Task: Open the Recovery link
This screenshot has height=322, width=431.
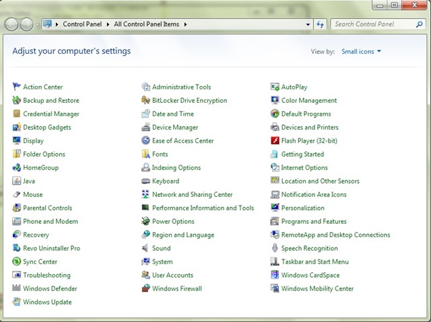Action: coord(36,235)
